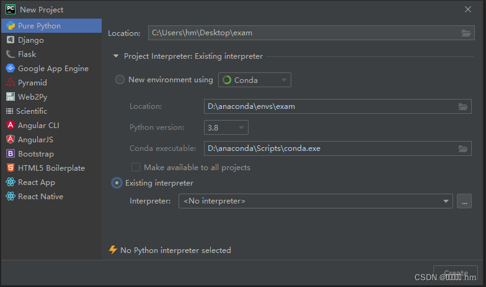486x287 pixels.
Task: Open Python version 3.8 dropdown
Action: pos(226,127)
